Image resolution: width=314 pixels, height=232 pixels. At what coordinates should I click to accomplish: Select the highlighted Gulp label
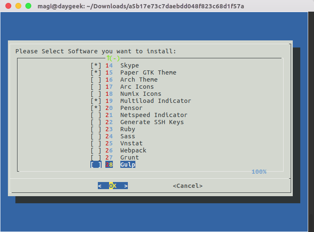(x=128, y=165)
